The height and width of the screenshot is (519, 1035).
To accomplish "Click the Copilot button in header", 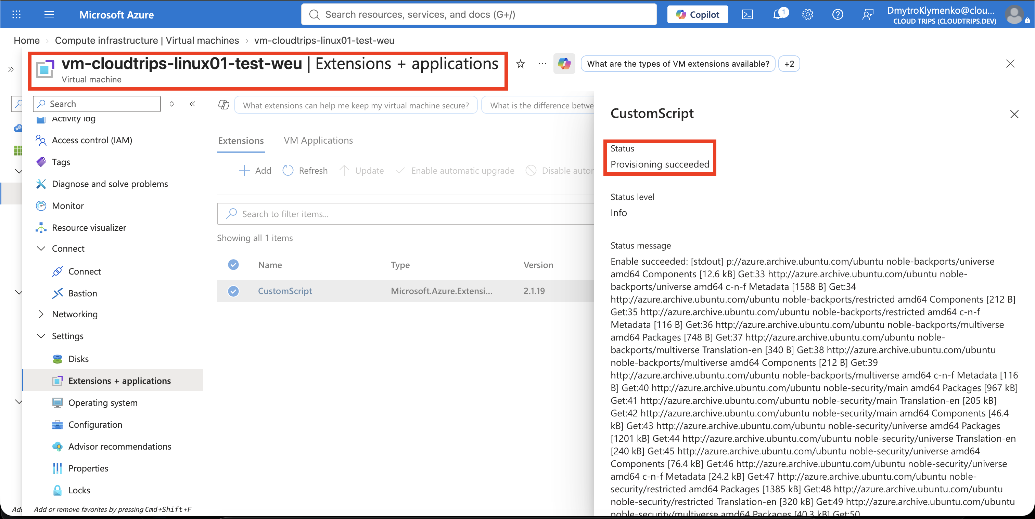I will [x=698, y=15].
